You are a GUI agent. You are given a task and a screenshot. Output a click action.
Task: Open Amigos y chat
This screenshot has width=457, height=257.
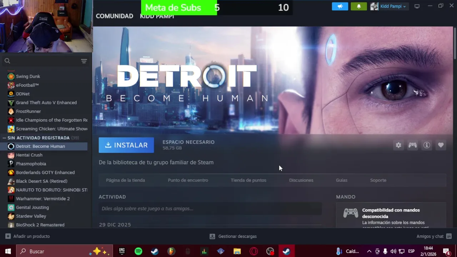coord(430,236)
